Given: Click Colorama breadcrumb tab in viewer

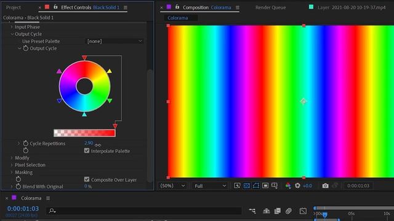Looking at the screenshot, I should pyautogui.click(x=178, y=18).
